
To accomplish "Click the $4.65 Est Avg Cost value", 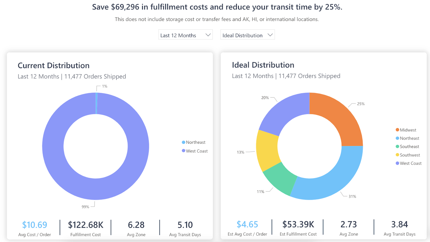I will tap(247, 224).
